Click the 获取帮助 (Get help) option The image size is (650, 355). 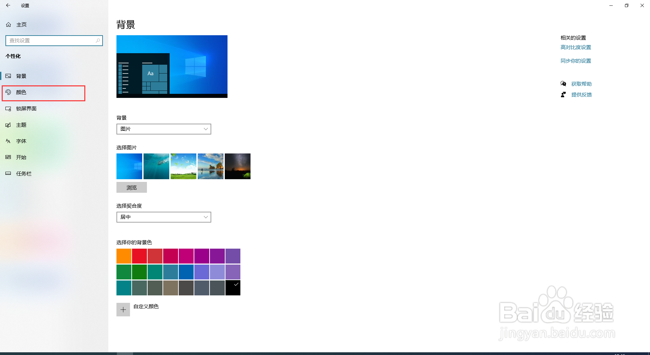click(x=581, y=84)
